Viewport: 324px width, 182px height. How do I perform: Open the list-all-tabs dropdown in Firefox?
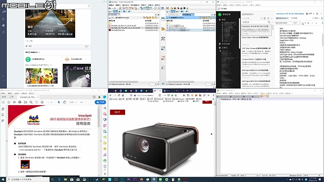(191, 91)
